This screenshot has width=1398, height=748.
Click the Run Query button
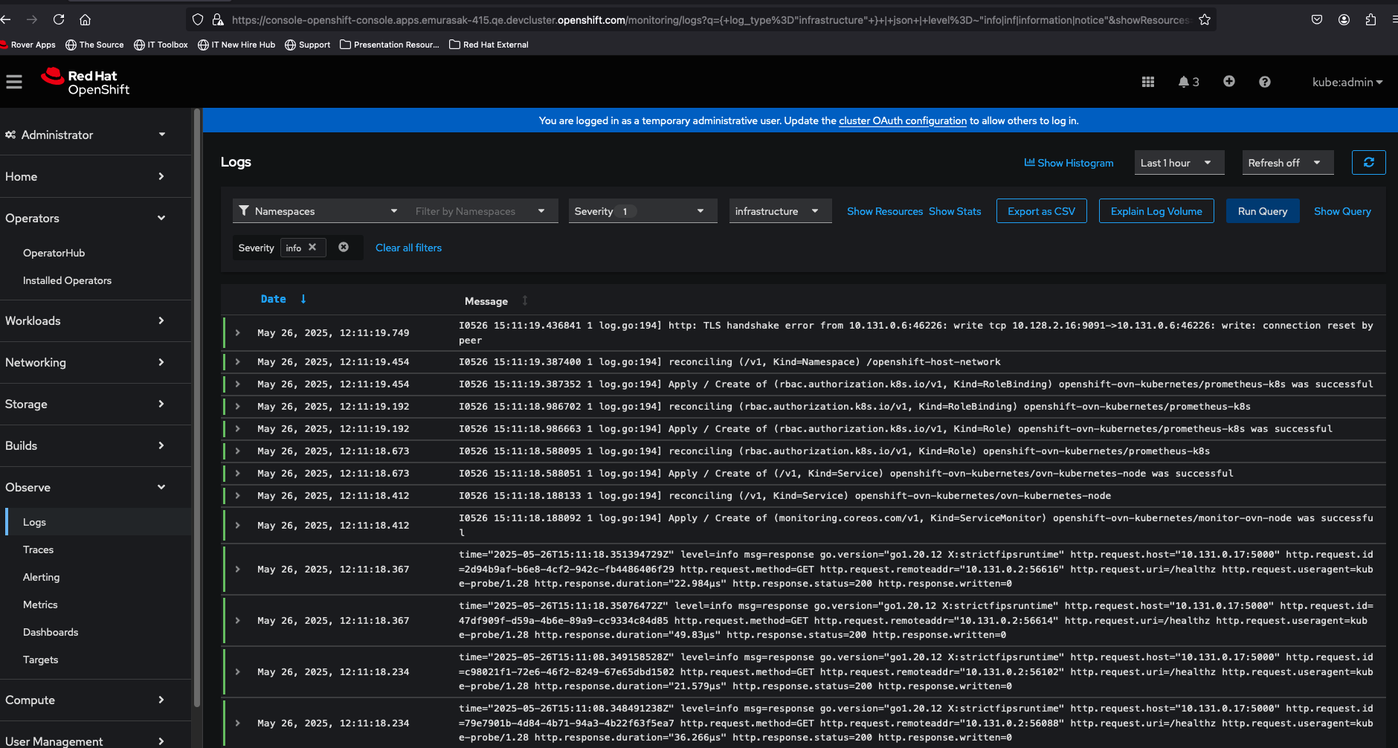coord(1262,211)
